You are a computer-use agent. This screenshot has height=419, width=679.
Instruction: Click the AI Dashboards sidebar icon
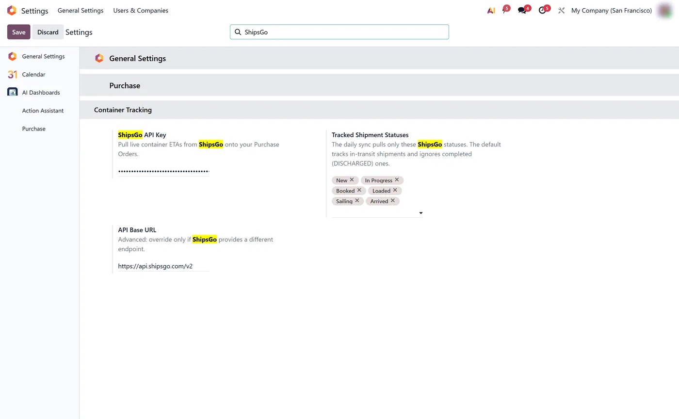pos(13,92)
